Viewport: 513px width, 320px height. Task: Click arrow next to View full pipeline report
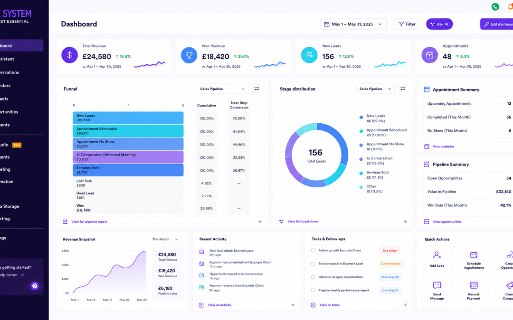260,222
